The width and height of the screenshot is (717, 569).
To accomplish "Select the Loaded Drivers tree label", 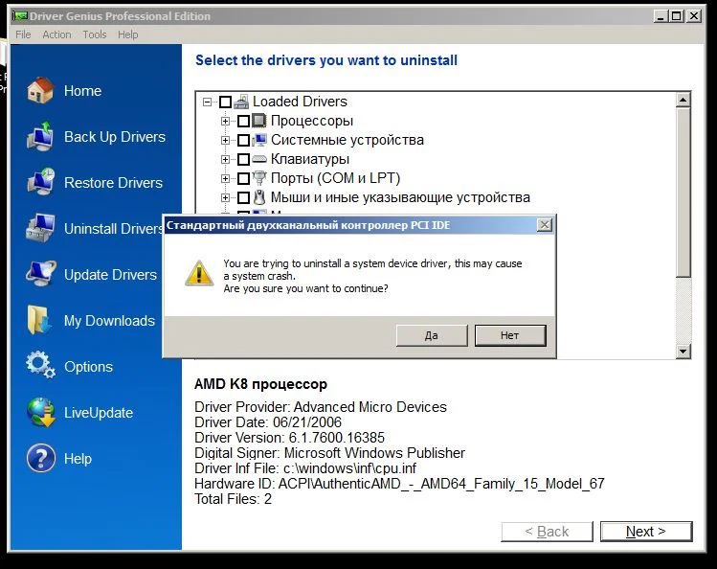I will coord(300,102).
